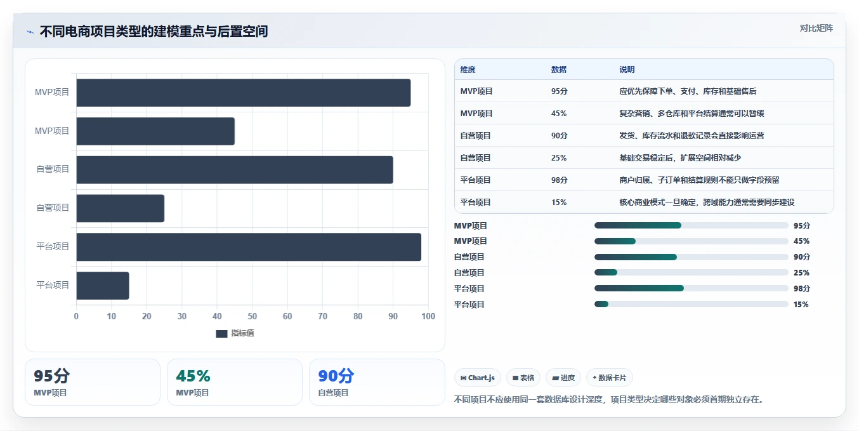Click the 平台项目 progress bar showing 98分
The height and width of the screenshot is (431, 859).
pos(691,288)
